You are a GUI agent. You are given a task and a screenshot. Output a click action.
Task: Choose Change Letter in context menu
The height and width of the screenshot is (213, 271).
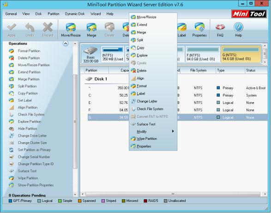click(153, 101)
